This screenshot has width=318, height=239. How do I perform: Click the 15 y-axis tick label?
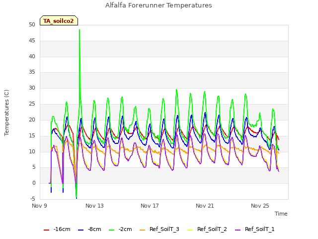pos(32,135)
